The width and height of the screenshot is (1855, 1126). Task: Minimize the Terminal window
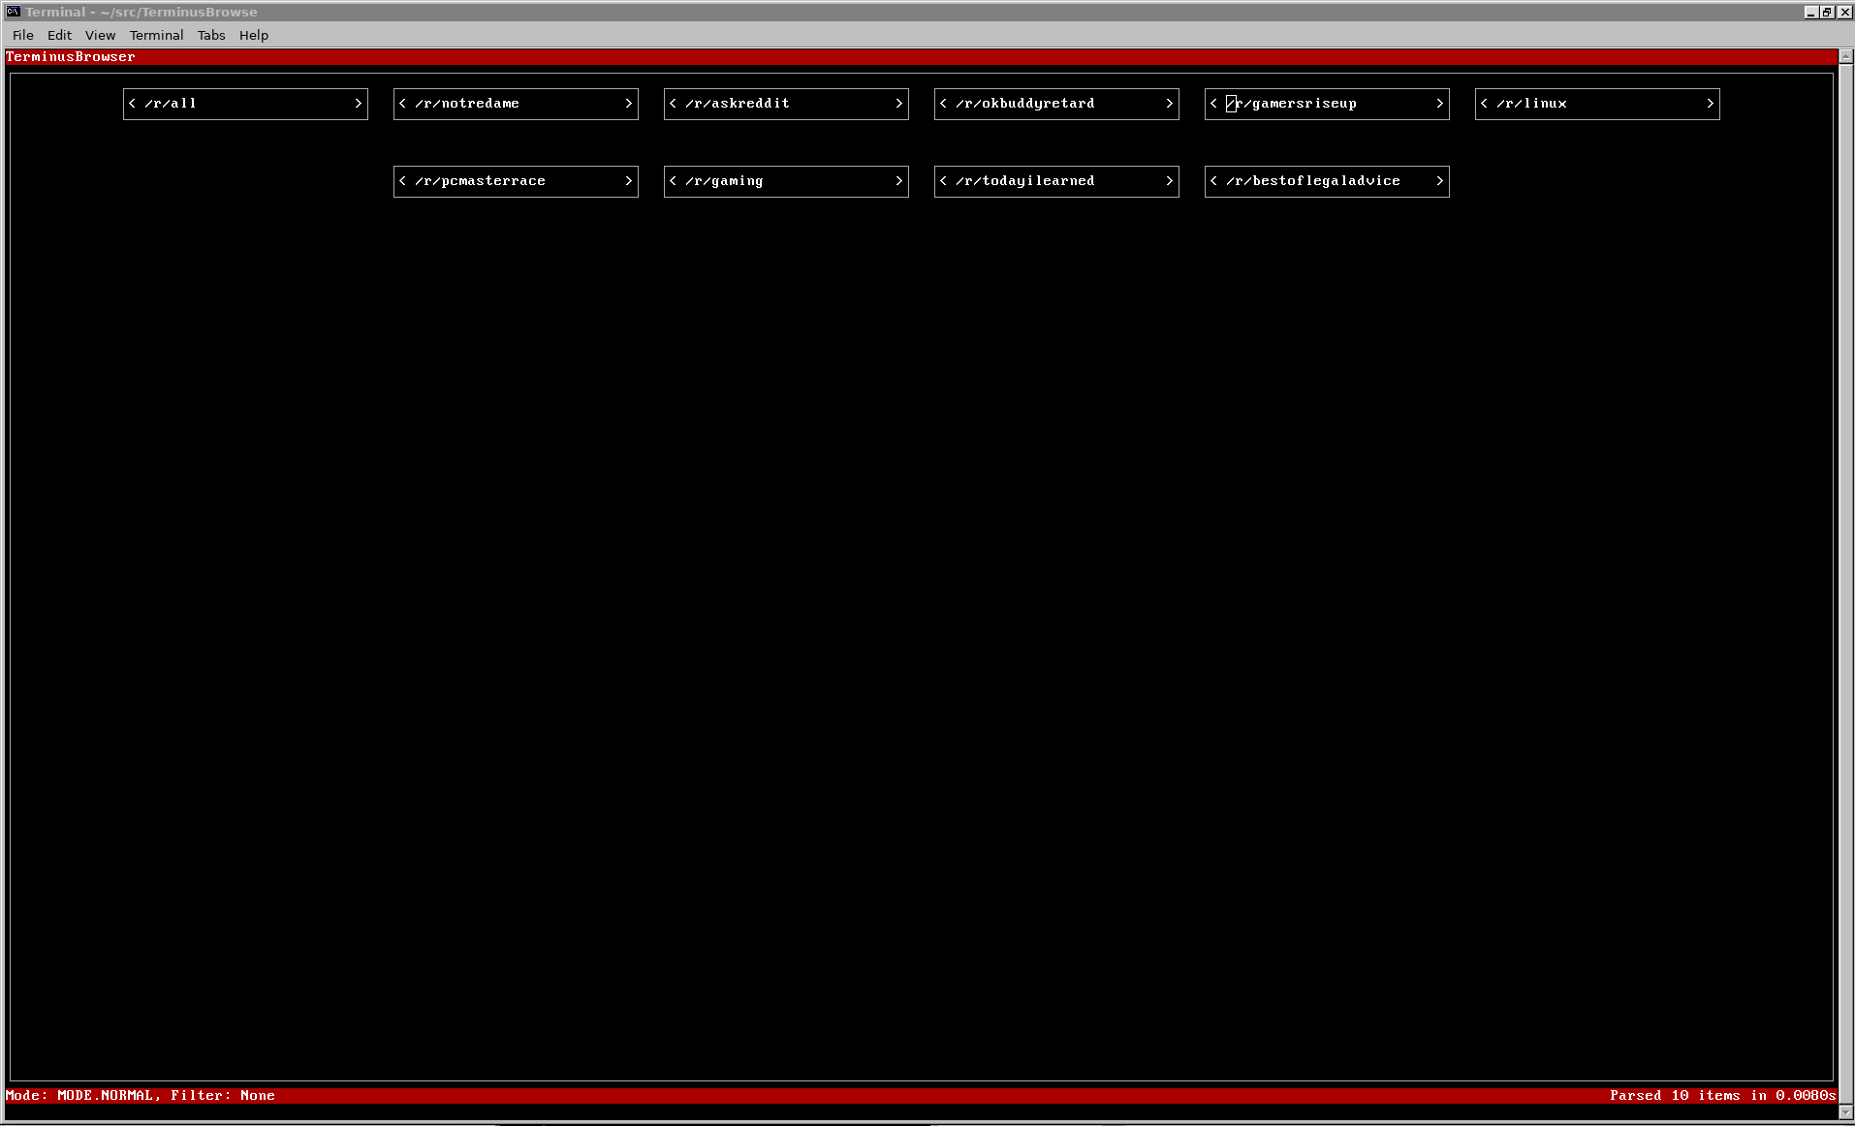click(1810, 12)
